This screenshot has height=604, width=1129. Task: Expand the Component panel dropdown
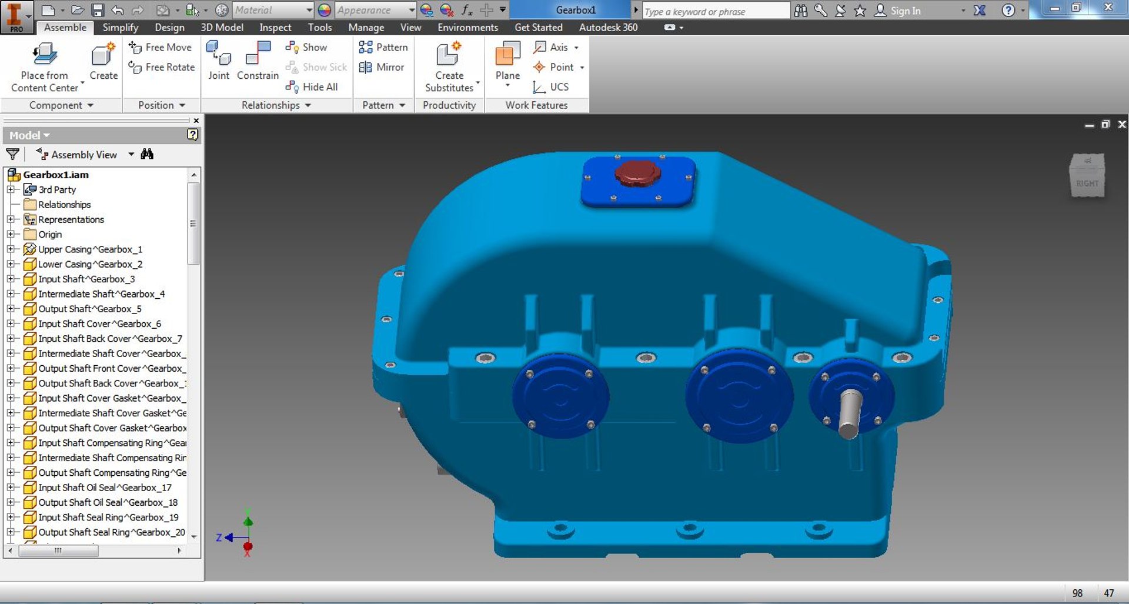[x=91, y=105]
